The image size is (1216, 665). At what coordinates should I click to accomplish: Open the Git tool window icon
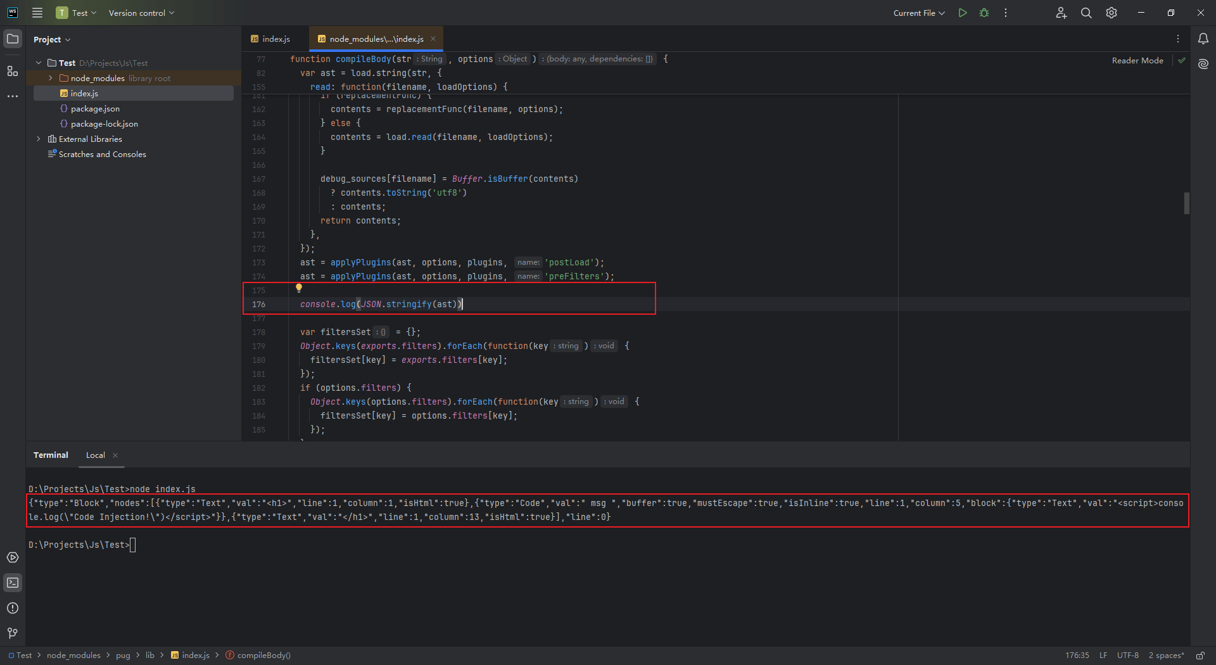point(13,633)
